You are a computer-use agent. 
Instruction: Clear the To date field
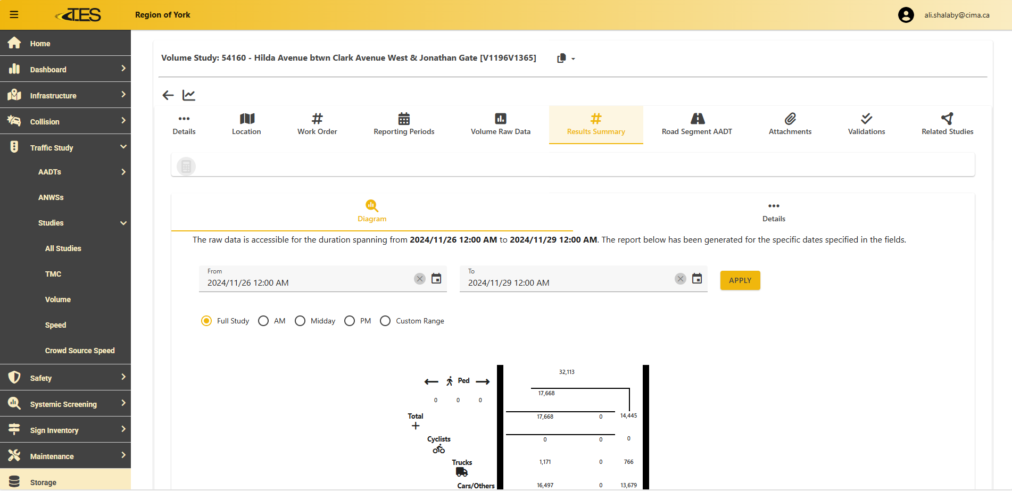(680, 279)
